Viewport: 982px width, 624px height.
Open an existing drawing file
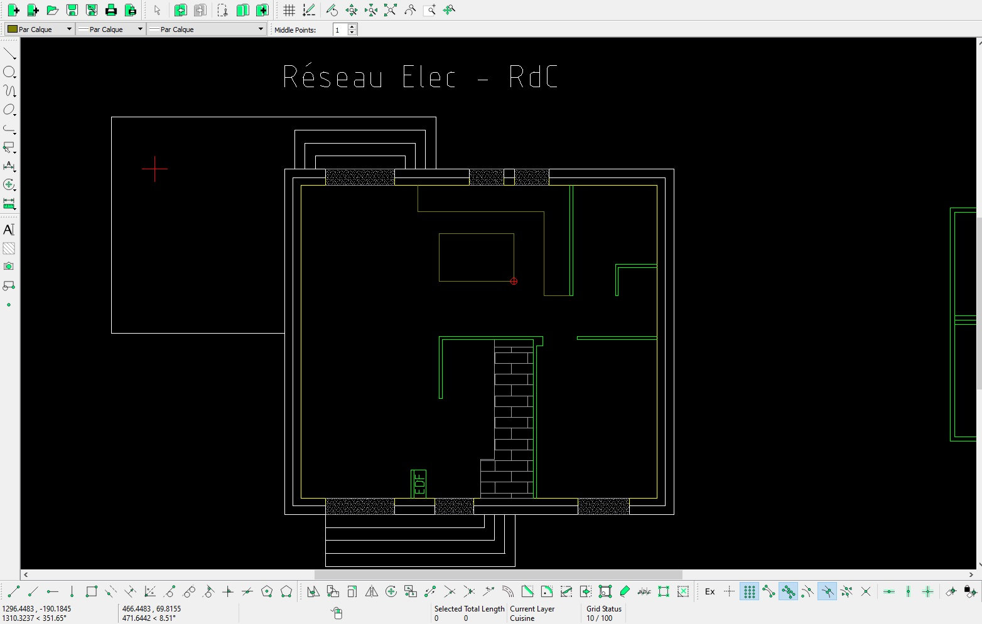coord(52,10)
